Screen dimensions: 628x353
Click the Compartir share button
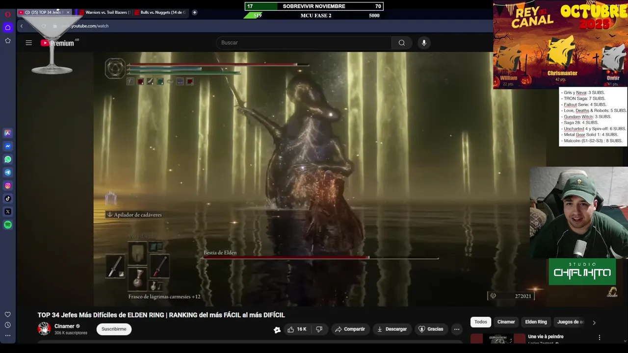click(350, 329)
